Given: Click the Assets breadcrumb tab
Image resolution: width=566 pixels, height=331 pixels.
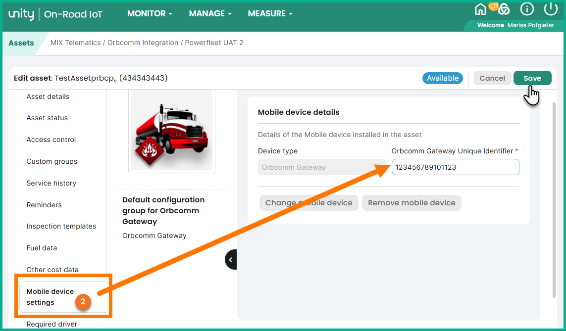Looking at the screenshot, I should (x=21, y=43).
